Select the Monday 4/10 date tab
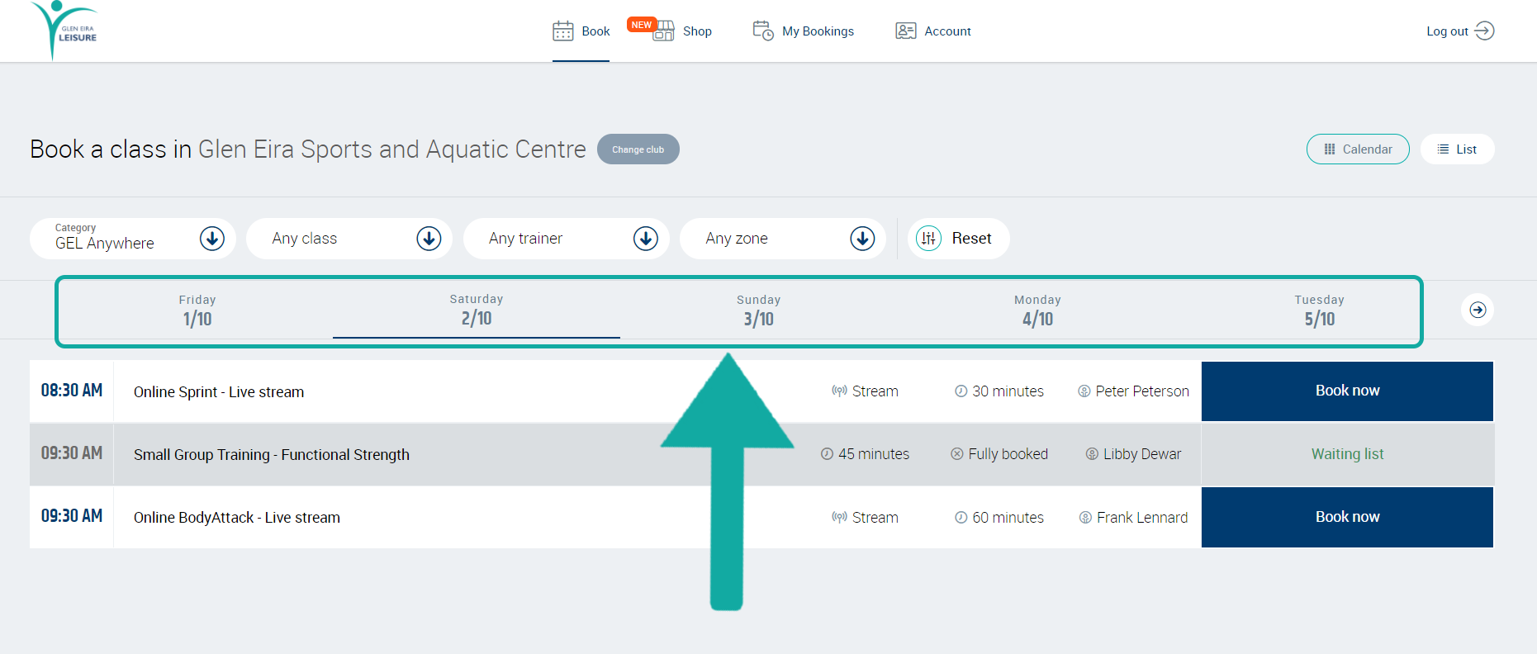The width and height of the screenshot is (1537, 654). click(x=1038, y=310)
